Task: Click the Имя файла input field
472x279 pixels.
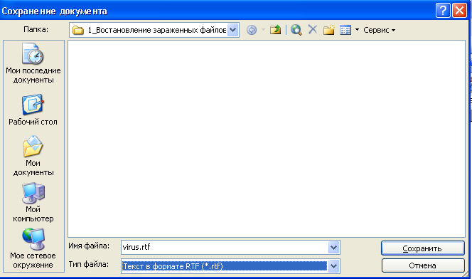Action: (225, 248)
